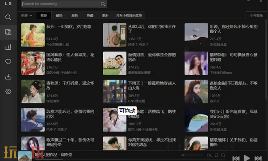Select the 热藏 sort tab
Viewport: 268px width, 161px height.
point(90,15)
